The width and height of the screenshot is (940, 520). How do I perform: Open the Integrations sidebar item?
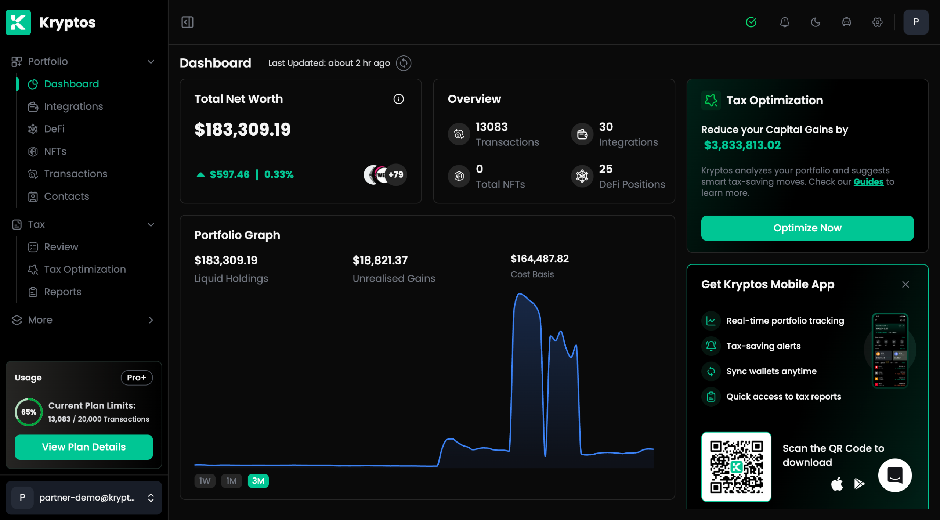click(x=73, y=106)
